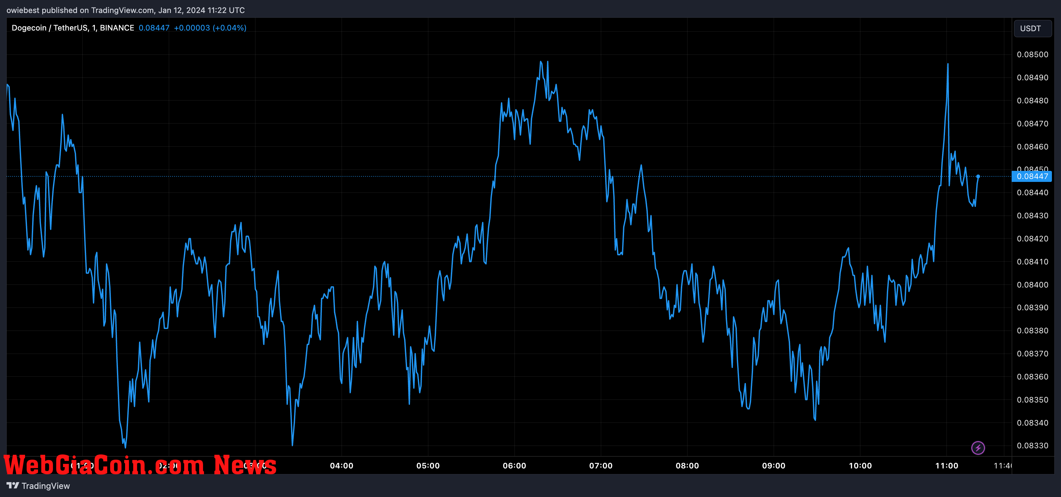
Task: Open the USDT currency selector
Action: pos(1032,28)
